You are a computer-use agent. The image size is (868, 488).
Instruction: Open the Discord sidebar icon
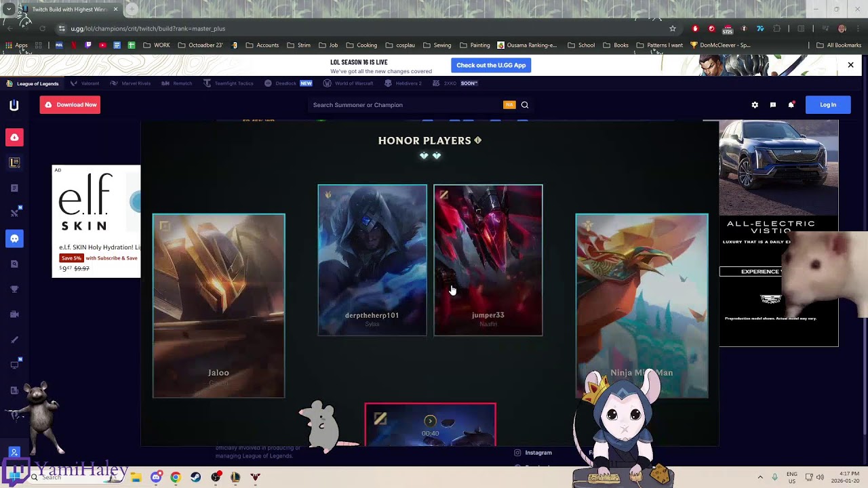coord(14,239)
